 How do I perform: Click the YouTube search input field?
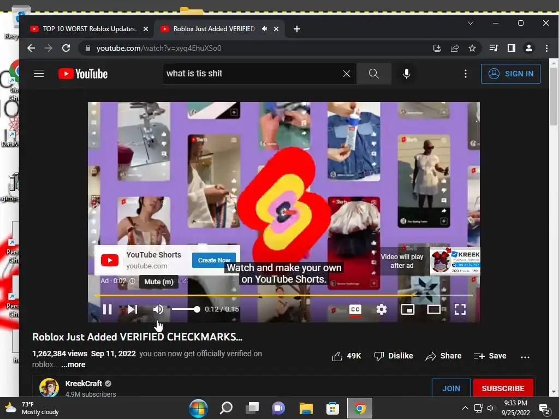[252, 74]
